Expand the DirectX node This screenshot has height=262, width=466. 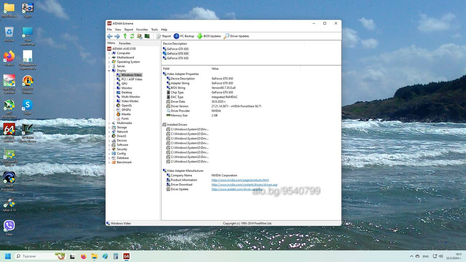click(109, 136)
